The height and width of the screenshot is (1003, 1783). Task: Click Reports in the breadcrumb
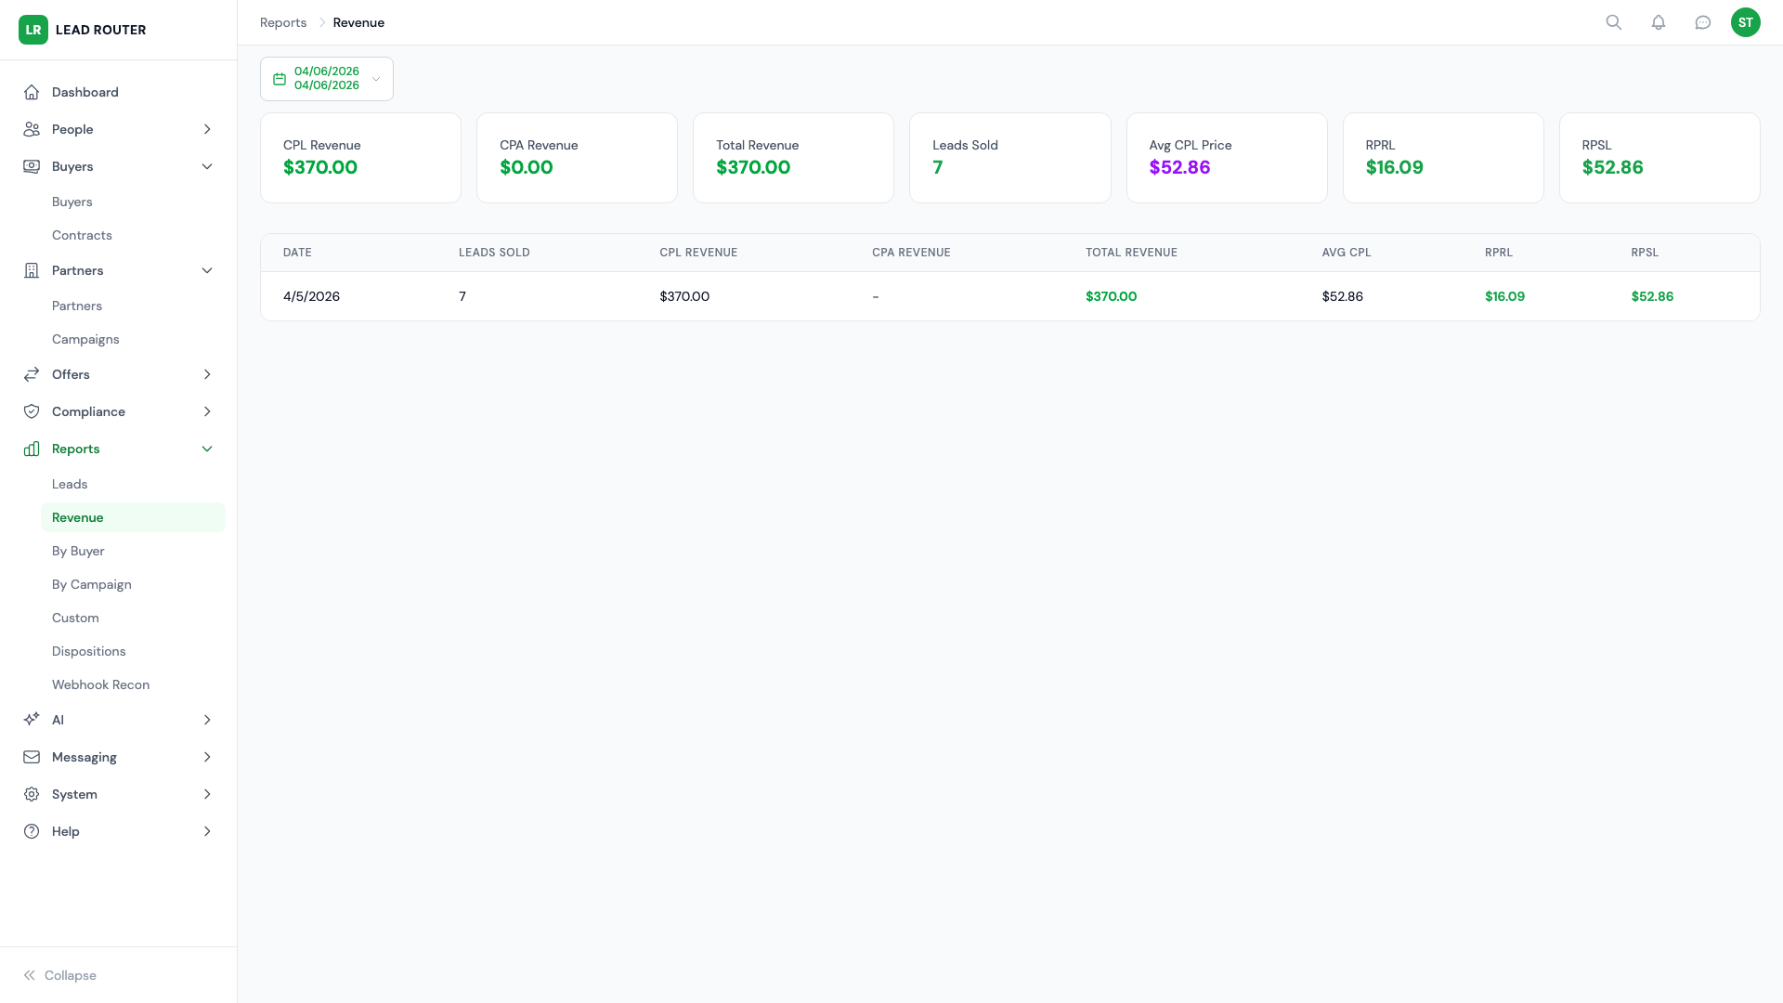coord(282,22)
